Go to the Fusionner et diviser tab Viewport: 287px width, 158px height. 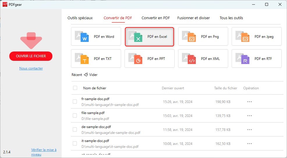(x=194, y=18)
